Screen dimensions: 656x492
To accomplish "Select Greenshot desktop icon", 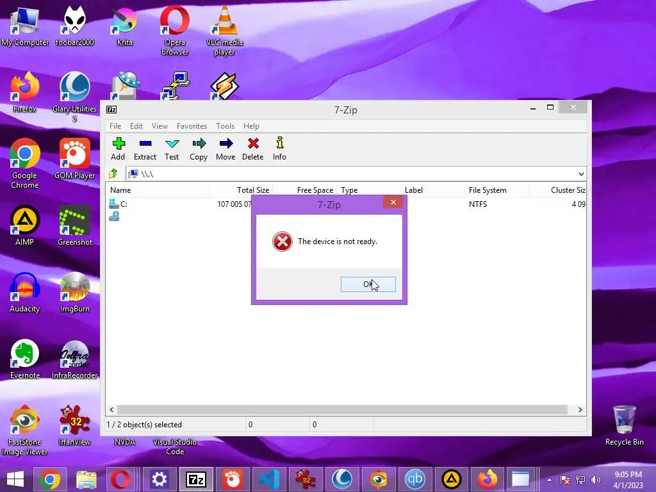I will point(74,225).
